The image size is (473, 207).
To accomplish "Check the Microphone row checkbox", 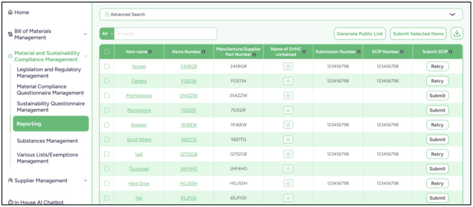I will click(107, 110).
